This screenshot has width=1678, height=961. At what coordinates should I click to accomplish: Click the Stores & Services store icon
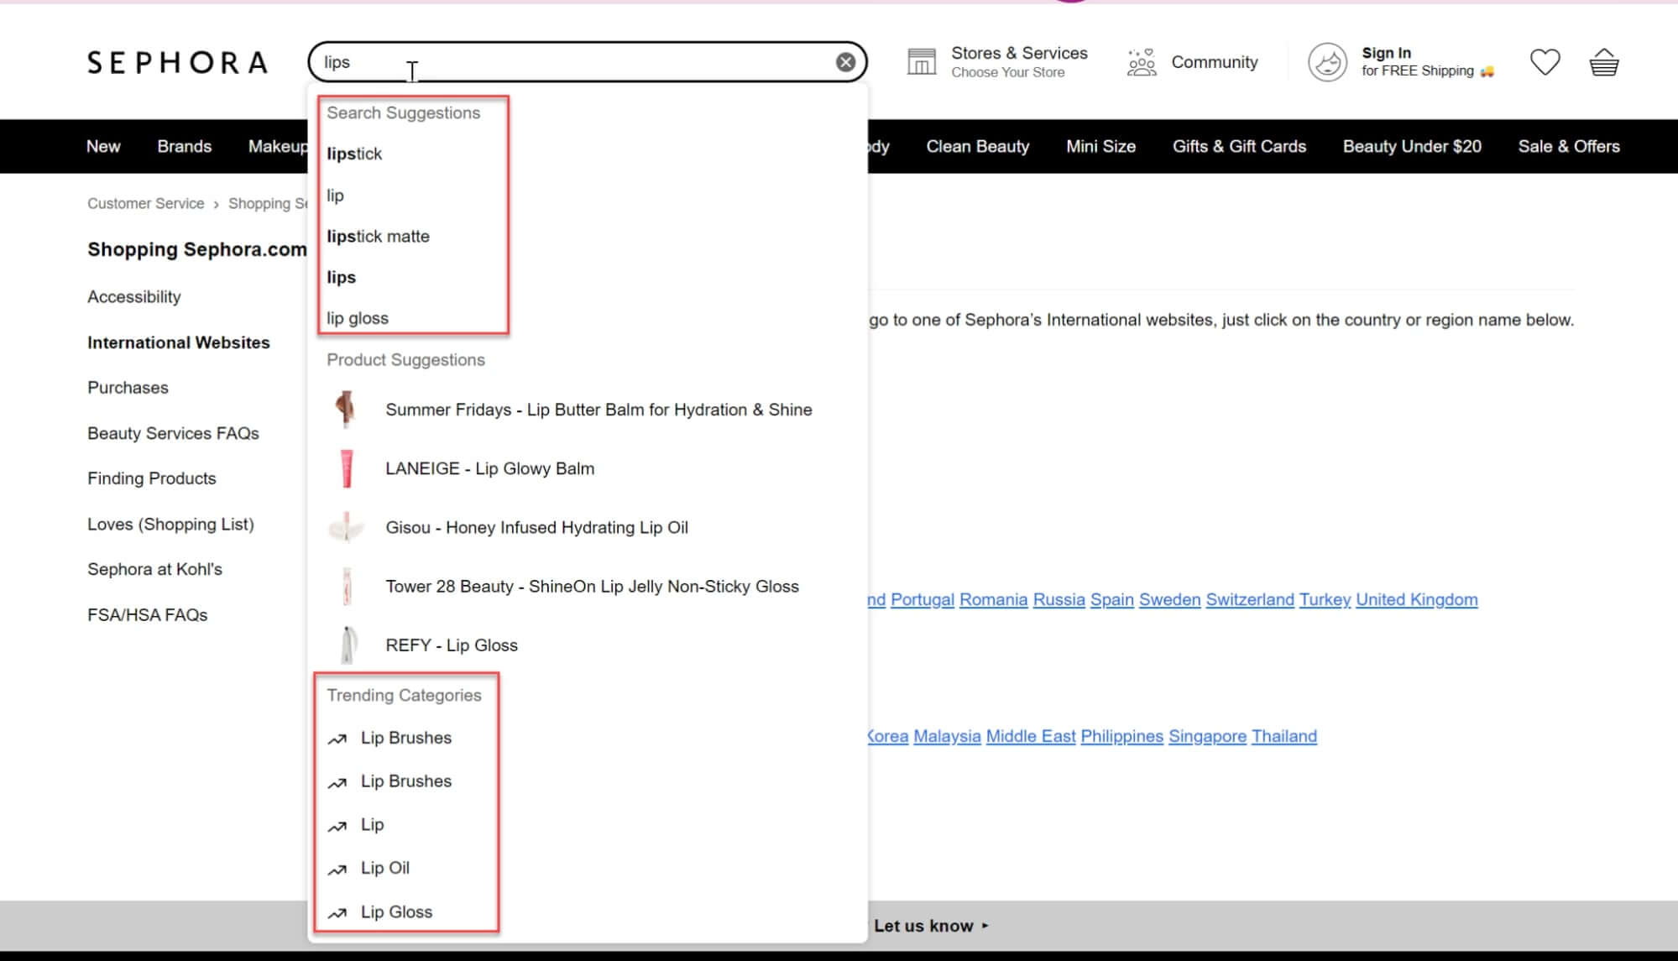(921, 60)
